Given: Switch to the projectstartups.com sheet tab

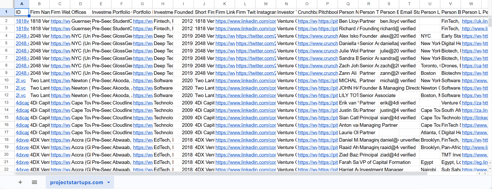Looking at the screenshot, I should 76,182.
